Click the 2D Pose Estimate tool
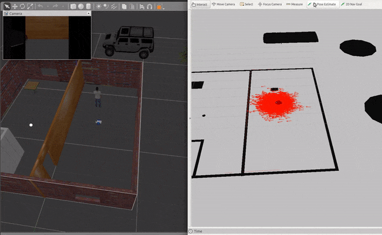Screen dimensions: 382x235 tap(322, 4)
